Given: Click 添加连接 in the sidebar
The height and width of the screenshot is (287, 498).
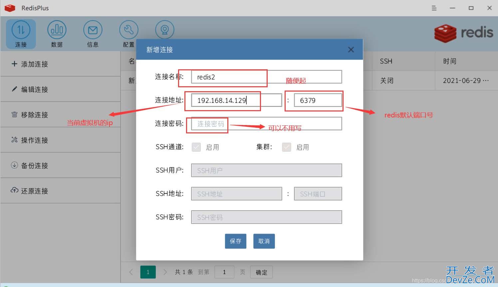Looking at the screenshot, I should 60,64.
